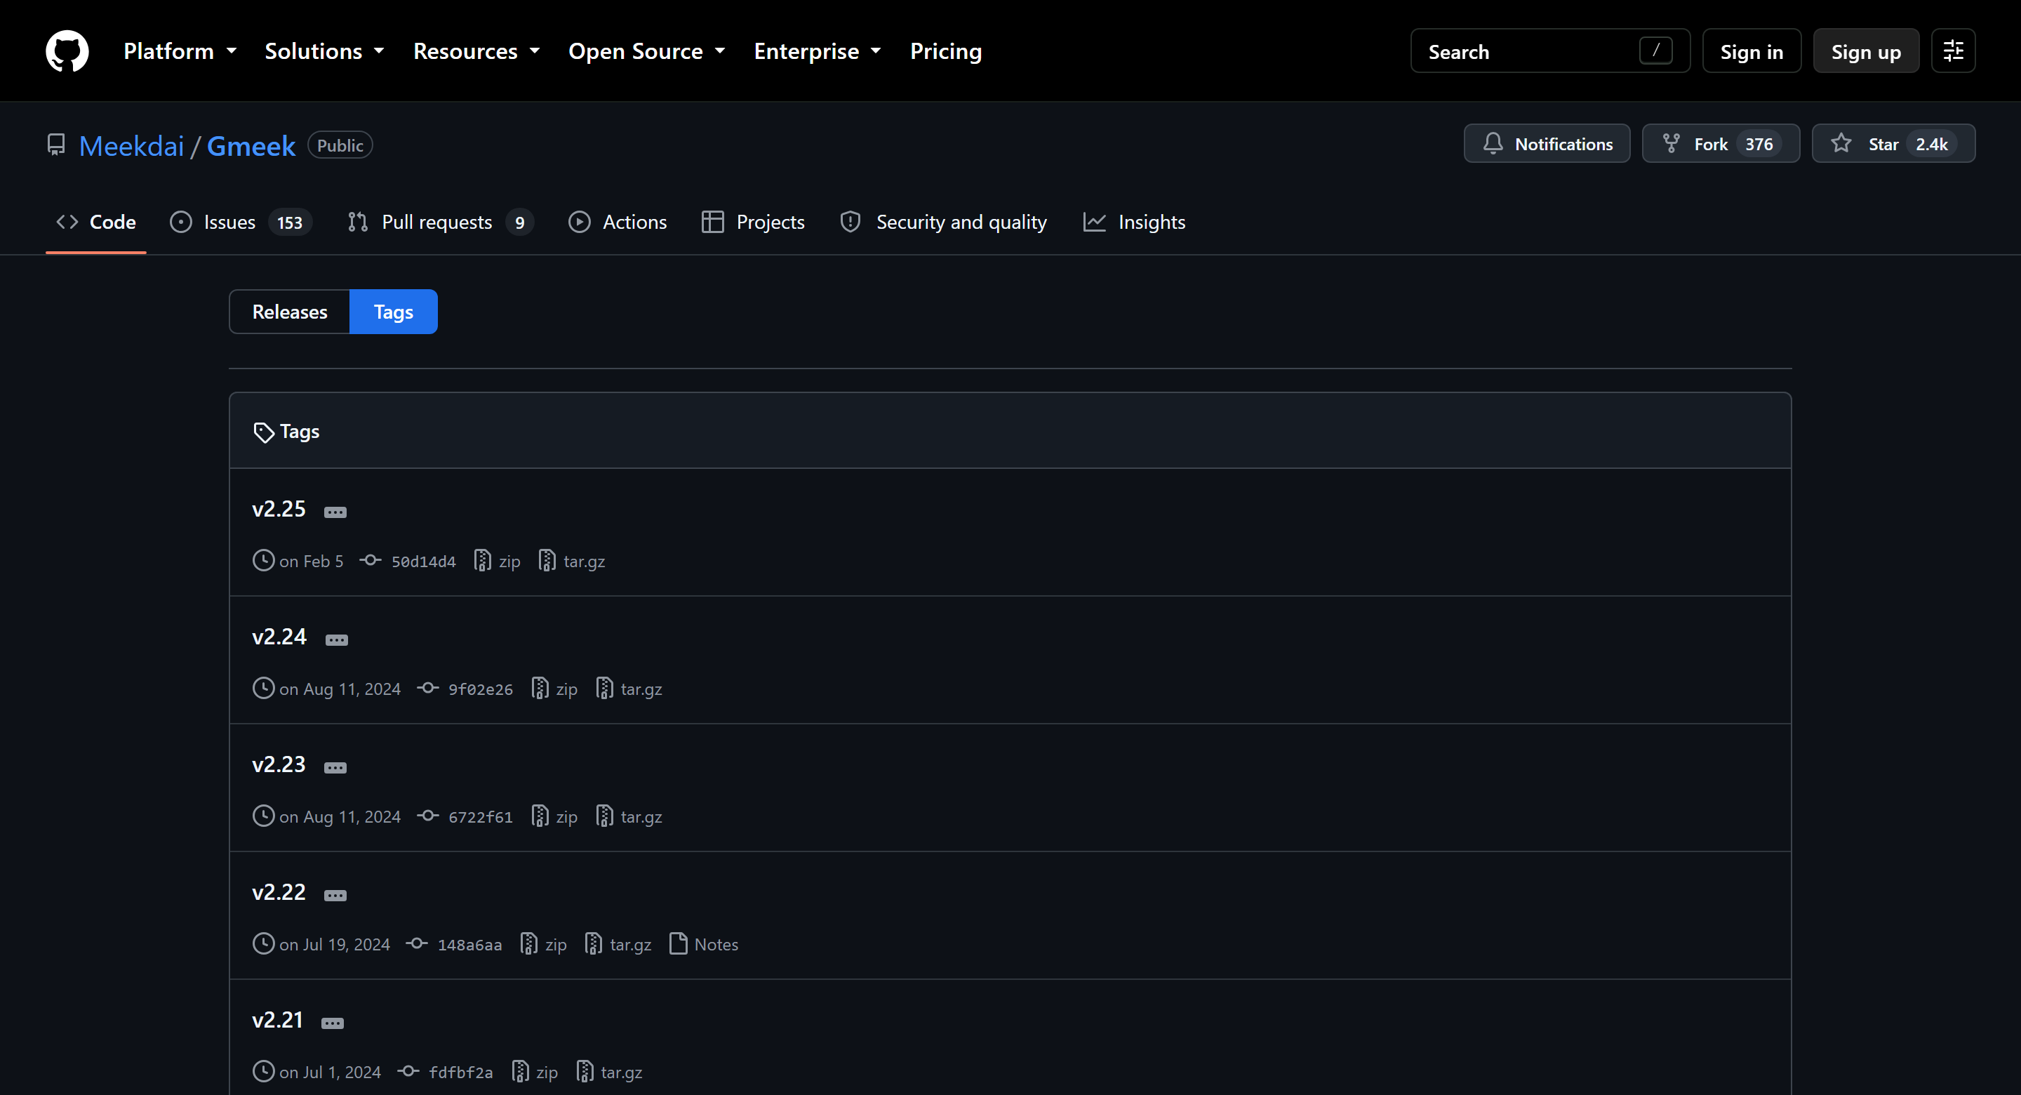
Task: Select the Tags view button
Action: point(393,312)
